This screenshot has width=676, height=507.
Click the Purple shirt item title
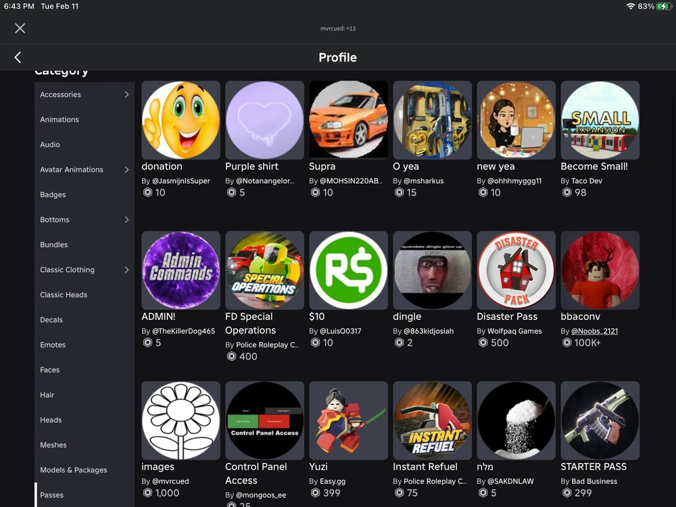point(251,166)
